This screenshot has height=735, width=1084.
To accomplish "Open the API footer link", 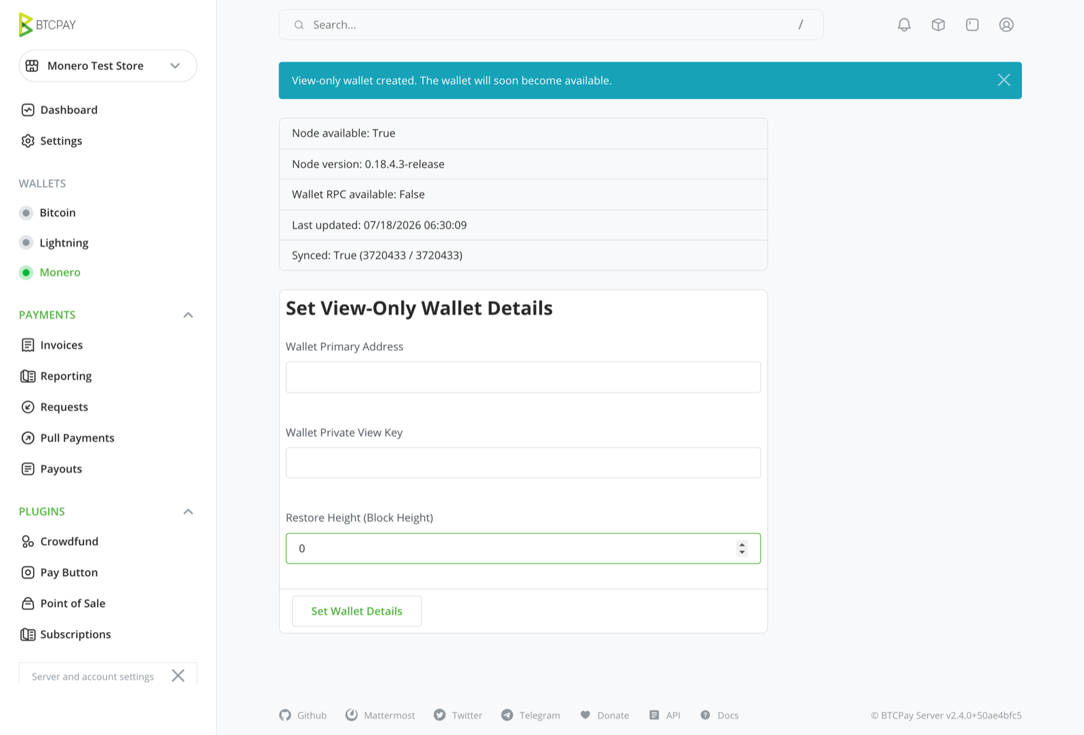I will click(x=664, y=715).
